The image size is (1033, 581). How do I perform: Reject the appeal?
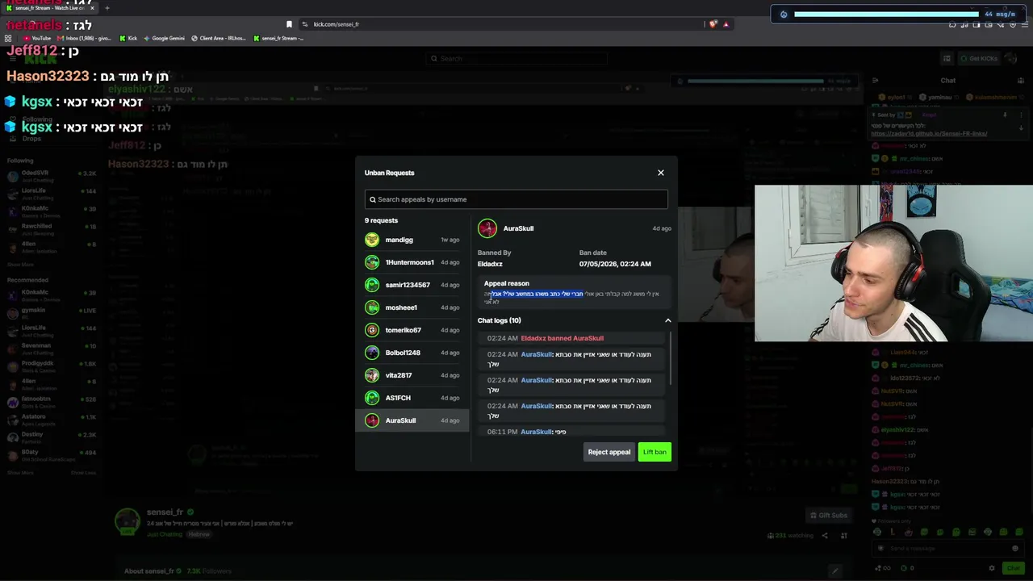click(609, 452)
